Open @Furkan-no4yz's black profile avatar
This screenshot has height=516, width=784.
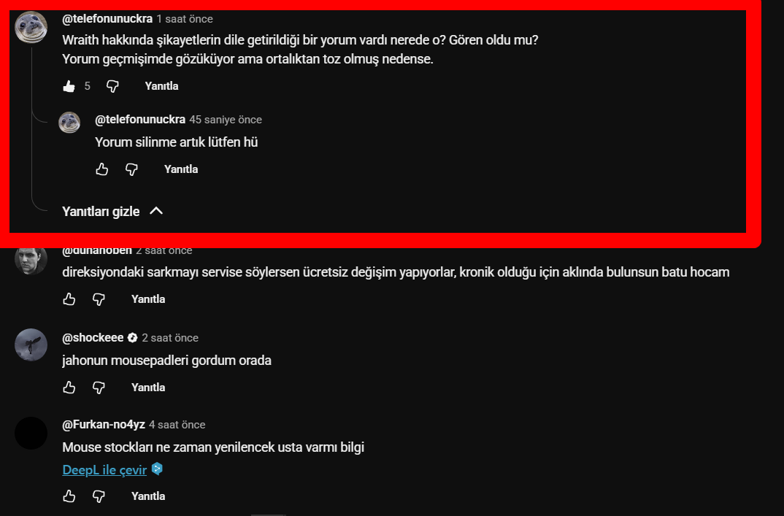(x=31, y=433)
